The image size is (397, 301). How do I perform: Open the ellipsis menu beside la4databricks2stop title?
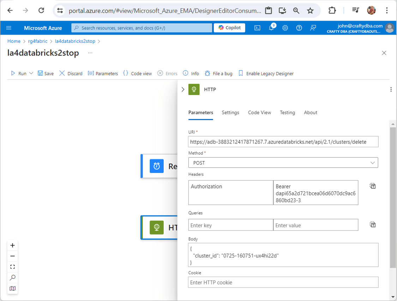click(x=90, y=53)
